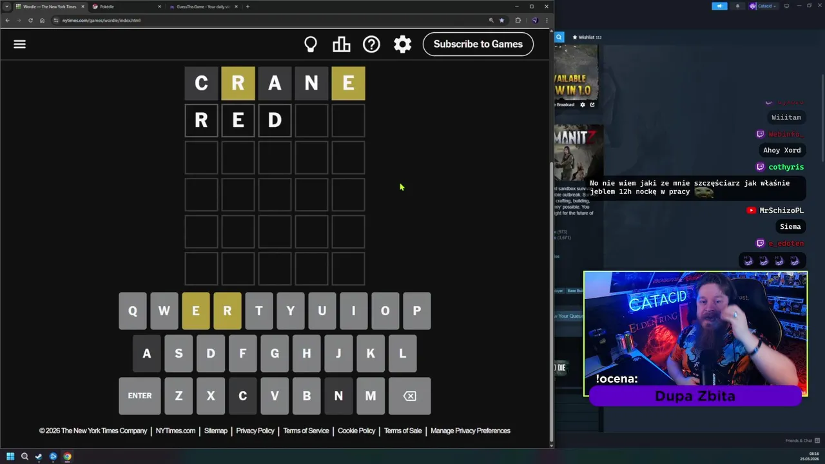Open Steam from the taskbar
Viewport: 825px width, 464px height.
[x=39, y=456]
